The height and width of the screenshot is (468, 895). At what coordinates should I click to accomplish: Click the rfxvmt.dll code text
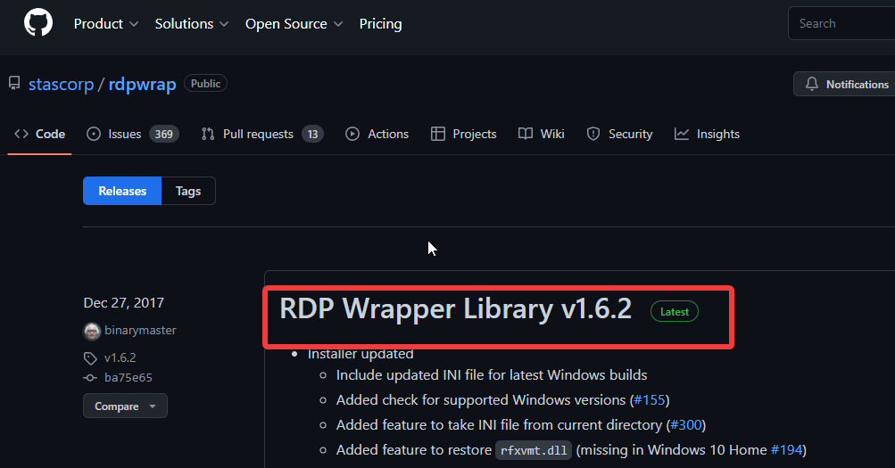tap(534, 450)
